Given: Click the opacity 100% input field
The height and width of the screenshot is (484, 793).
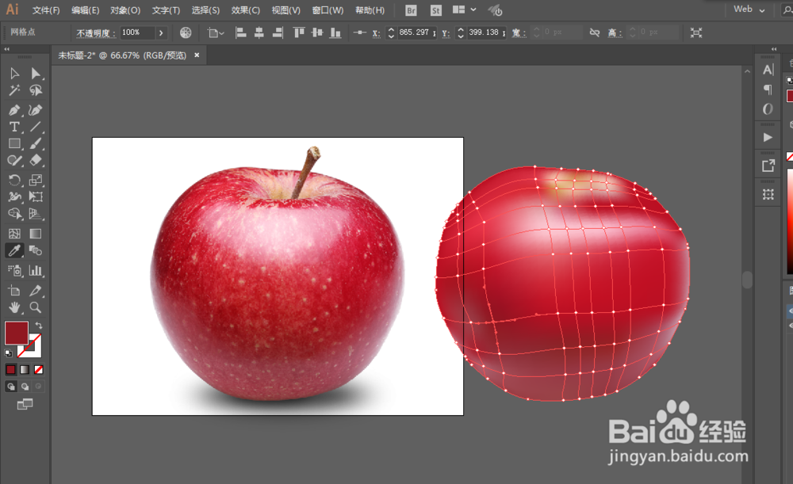Looking at the screenshot, I should pos(137,32).
